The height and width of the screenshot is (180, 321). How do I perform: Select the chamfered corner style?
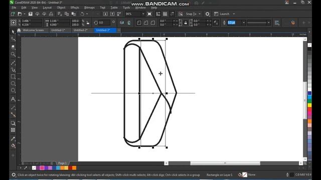click(153, 22)
